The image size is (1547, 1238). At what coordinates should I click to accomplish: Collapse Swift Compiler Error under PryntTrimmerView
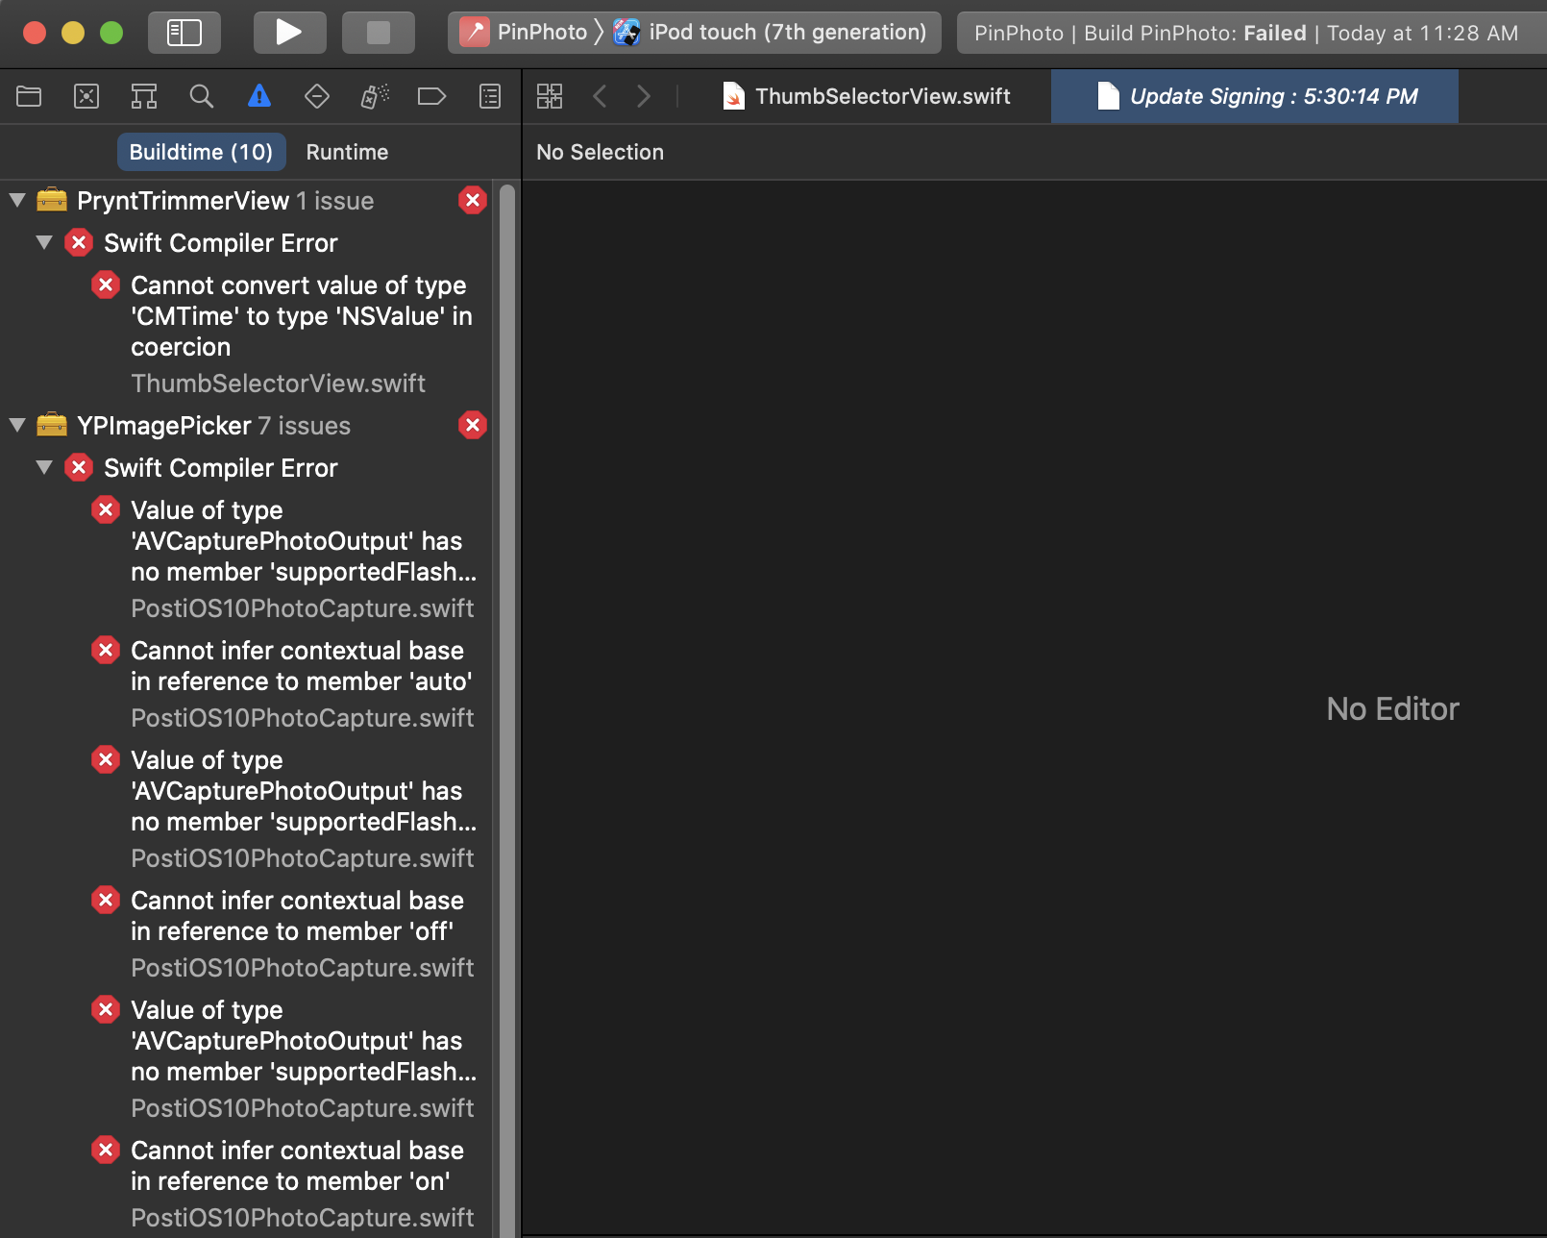(x=44, y=243)
